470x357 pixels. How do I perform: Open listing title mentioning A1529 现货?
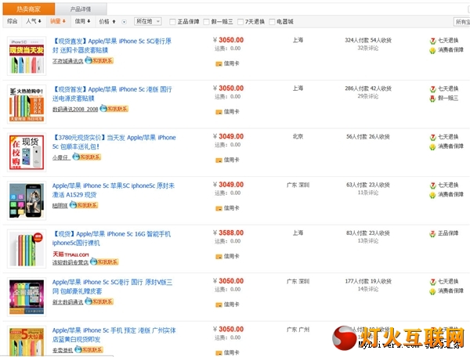(114, 190)
